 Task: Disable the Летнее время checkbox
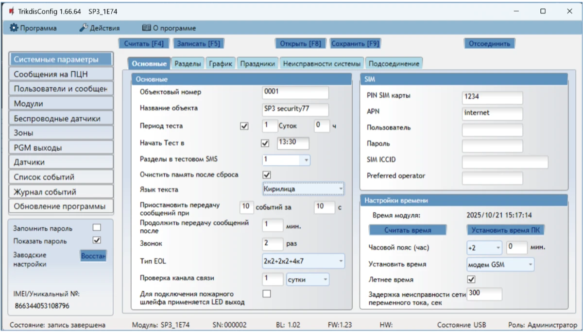tap(470, 280)
